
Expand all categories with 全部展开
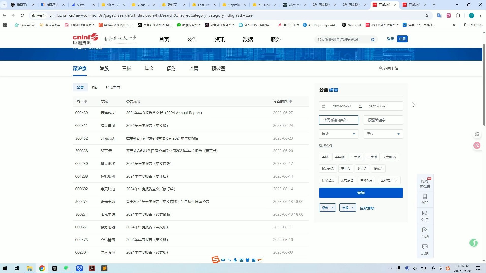point(389,180)
